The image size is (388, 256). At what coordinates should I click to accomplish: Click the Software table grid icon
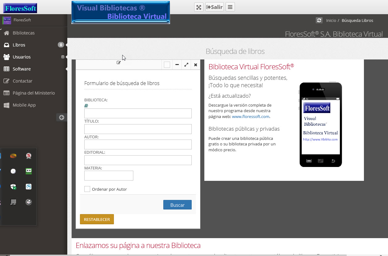click(6, 69)
